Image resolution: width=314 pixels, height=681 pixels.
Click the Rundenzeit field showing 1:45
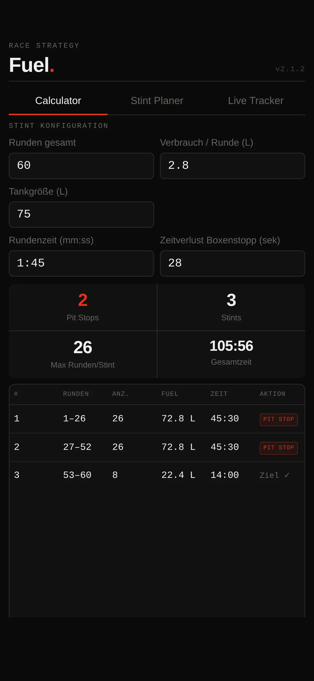pyautogui.click(x=81, y=263)
